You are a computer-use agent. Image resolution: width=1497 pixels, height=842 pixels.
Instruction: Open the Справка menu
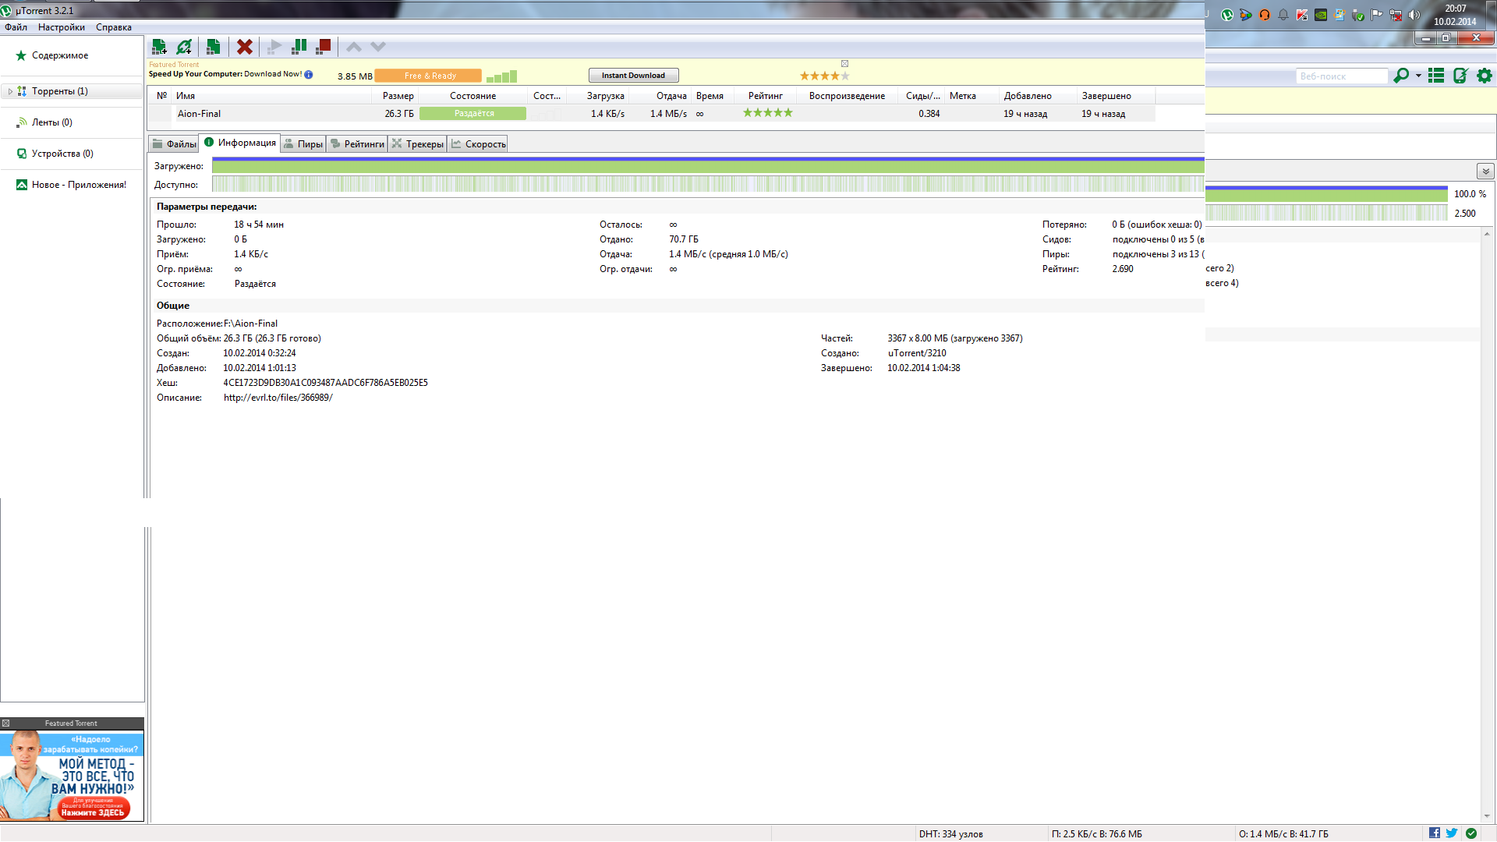click(x=114, y=27)
